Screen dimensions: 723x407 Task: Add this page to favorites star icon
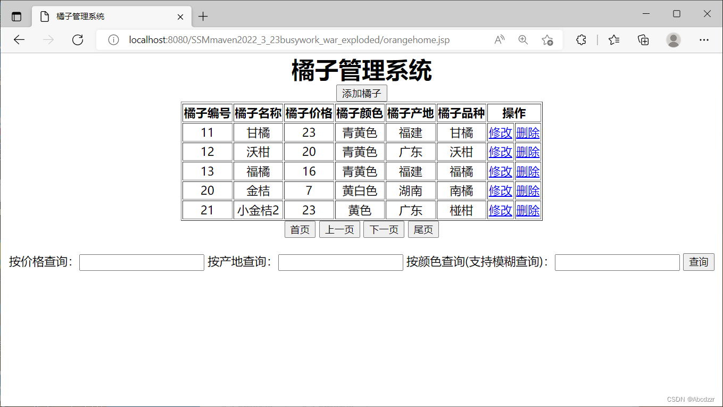tap(547, 40)
